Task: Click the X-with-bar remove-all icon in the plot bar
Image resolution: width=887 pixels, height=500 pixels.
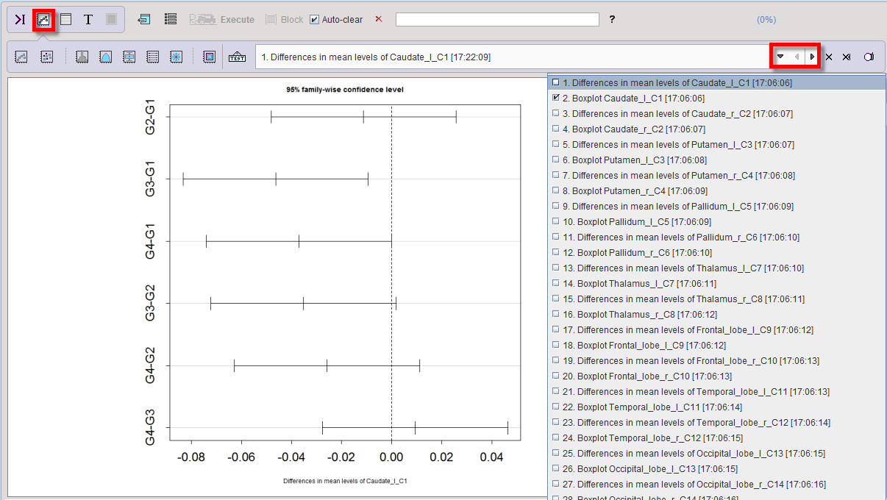Action: point(847,57)
